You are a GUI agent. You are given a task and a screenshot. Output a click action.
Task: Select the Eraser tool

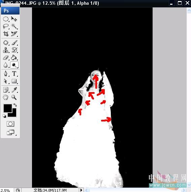(x=6, y=58)
